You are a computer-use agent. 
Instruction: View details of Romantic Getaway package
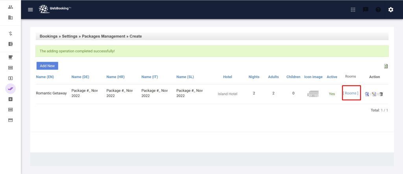[x=367, y=94]
